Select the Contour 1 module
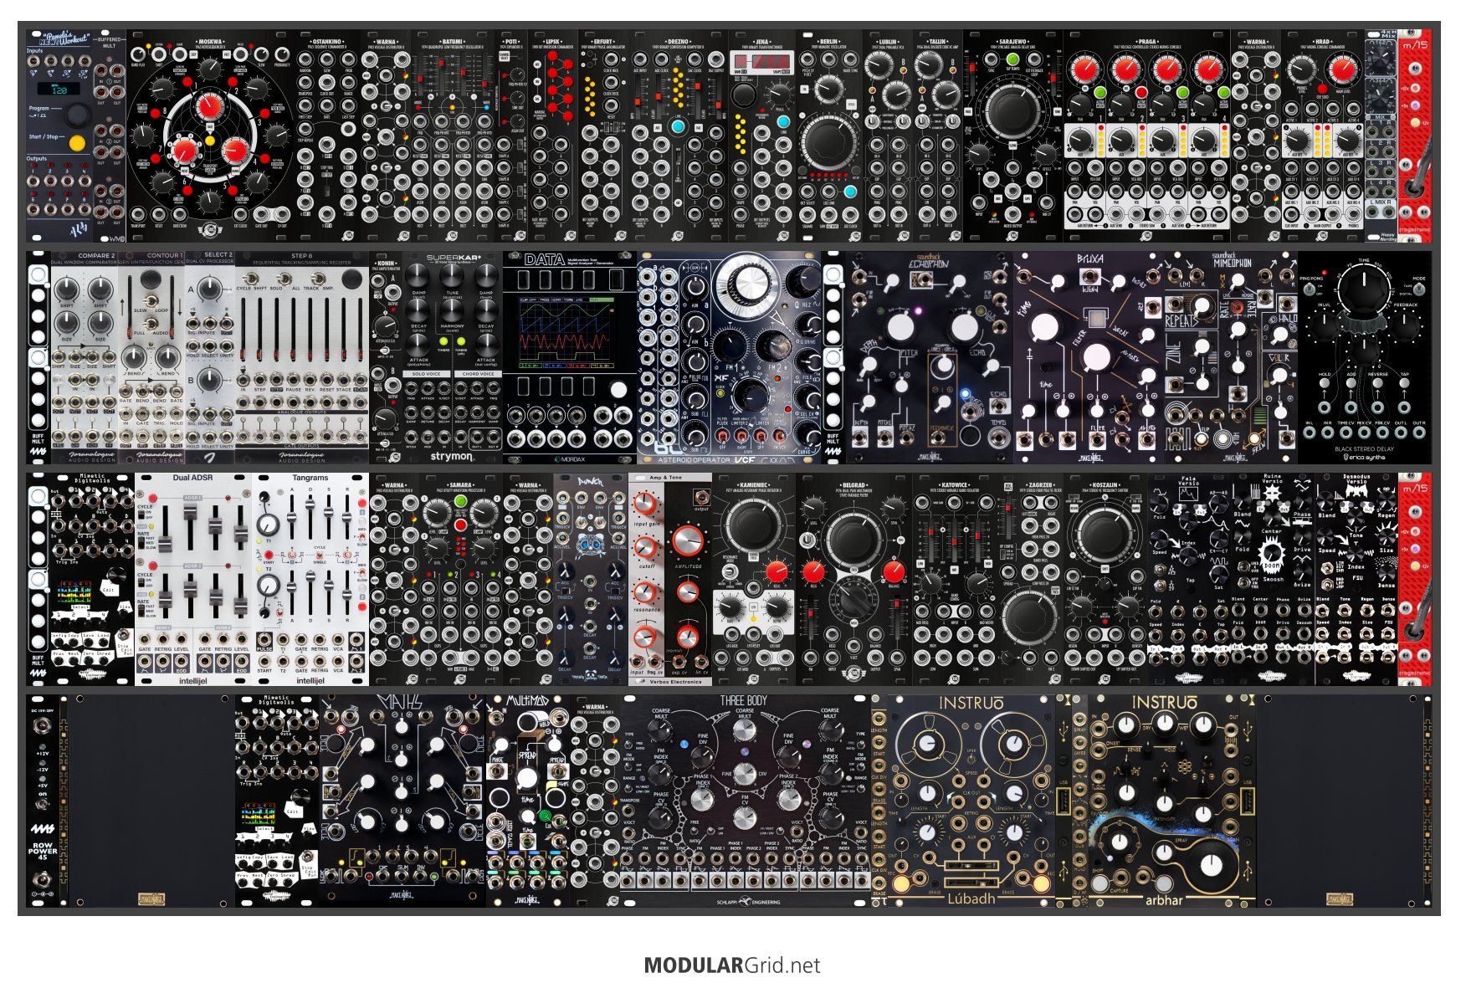The width and height of the screenshot is (1466, 983). pyautogui.click(x=151, y=357)
